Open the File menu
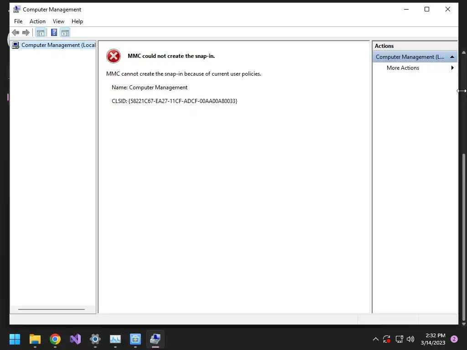Screen dimensions: 467x350 click(x=18, y=21)
